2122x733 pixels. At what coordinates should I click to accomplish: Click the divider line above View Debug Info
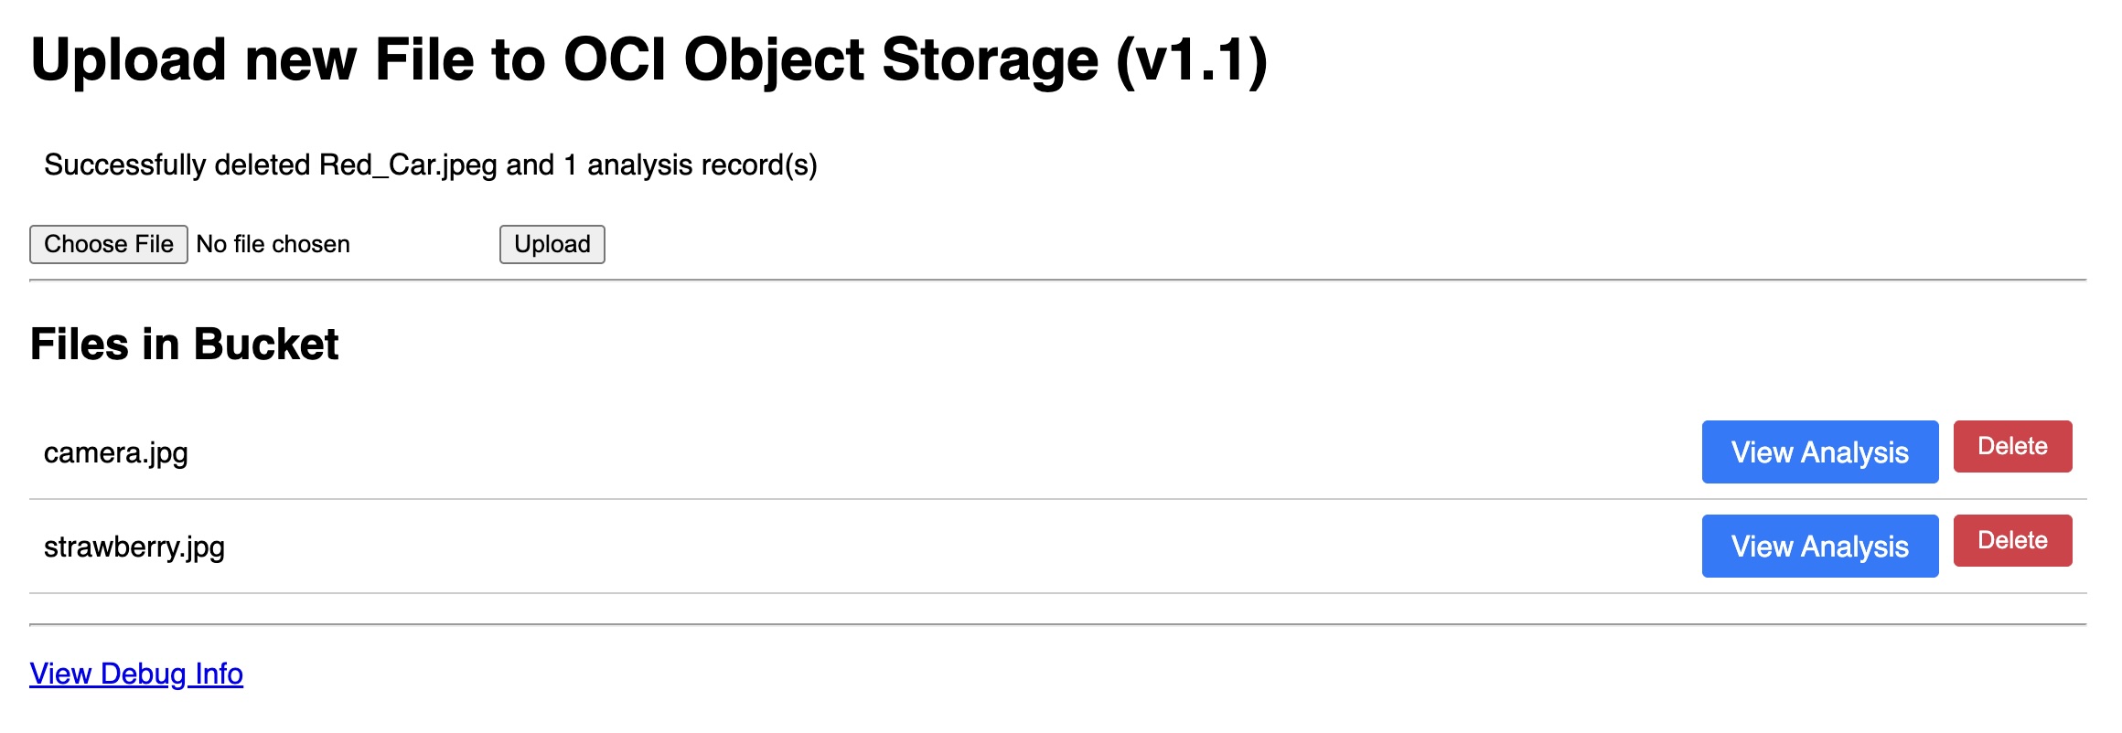(1057, 624)
